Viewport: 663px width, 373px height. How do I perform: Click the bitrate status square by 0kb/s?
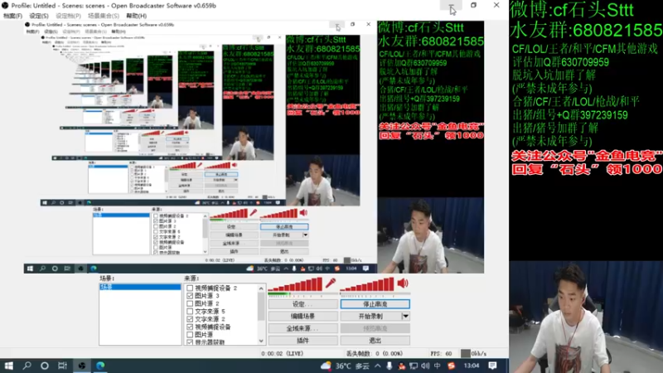click(x=465, y=353)
